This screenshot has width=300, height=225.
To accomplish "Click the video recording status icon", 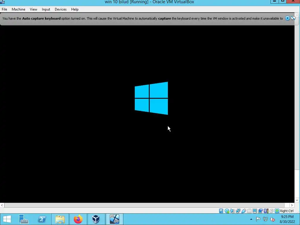I will (x=260, y=211).
